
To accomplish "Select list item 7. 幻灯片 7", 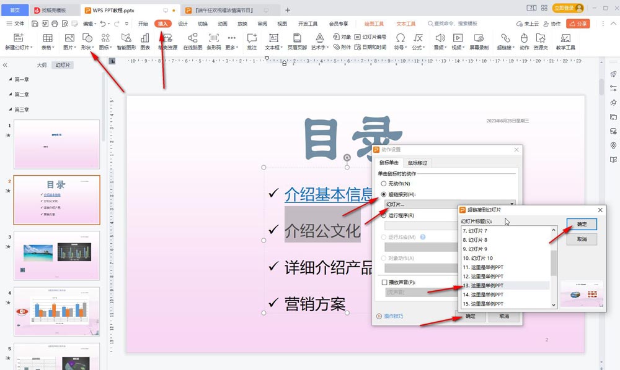I will tap(505, 231).
